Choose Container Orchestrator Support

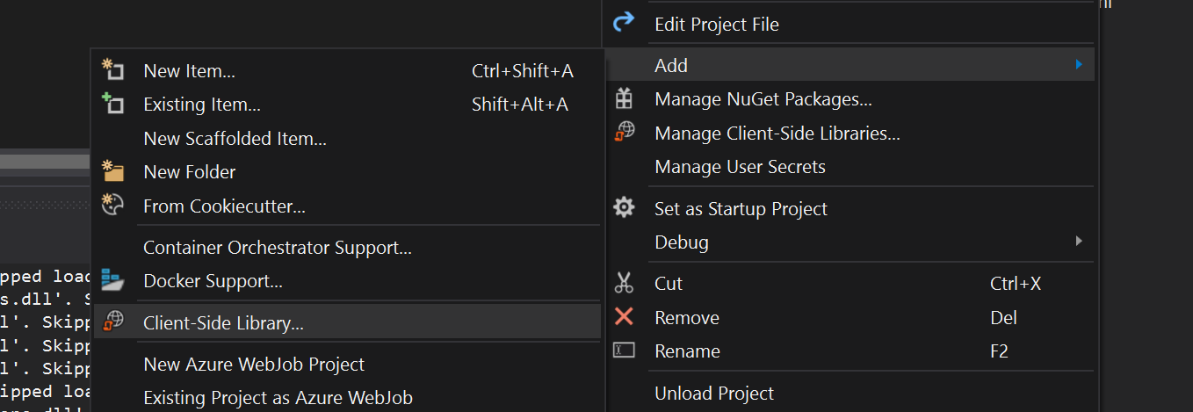click(277, 248)
